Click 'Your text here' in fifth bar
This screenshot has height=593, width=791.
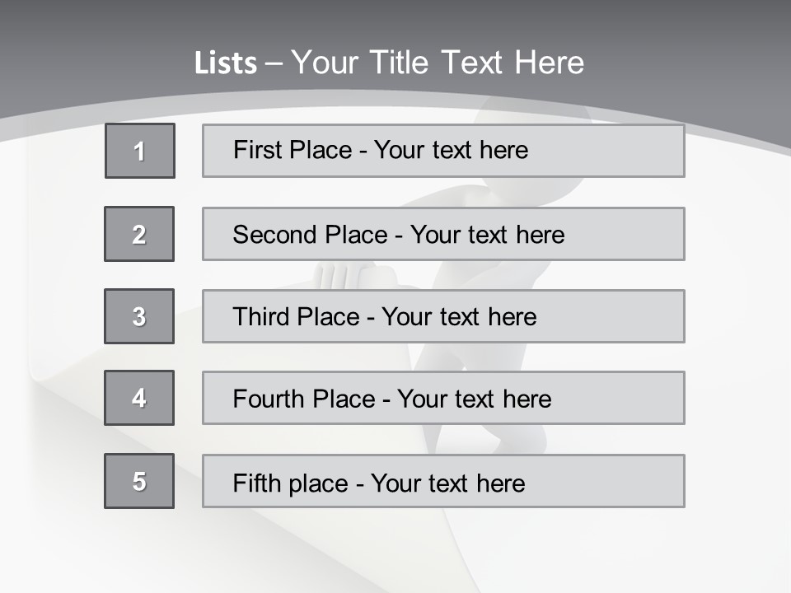447,483
